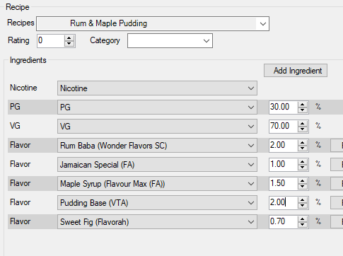Image resolution: width=343 pixels, height=256 pixels.
Task: Expand the Rum Baba (Wonder Flavors SC) dropdown
Action: pos(157,146)
